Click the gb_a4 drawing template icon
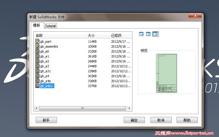This screenshot has width=219, height=137. pyautogui.click(x=37, y=76)
